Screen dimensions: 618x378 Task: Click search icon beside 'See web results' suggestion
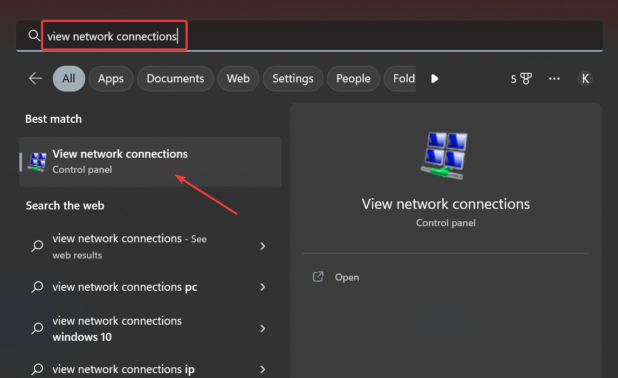point(37,246)
